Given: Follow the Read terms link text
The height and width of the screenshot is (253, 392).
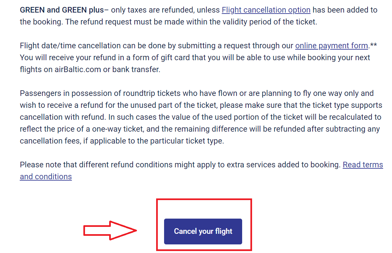Looking at the screenshot, I should (363, 165).
